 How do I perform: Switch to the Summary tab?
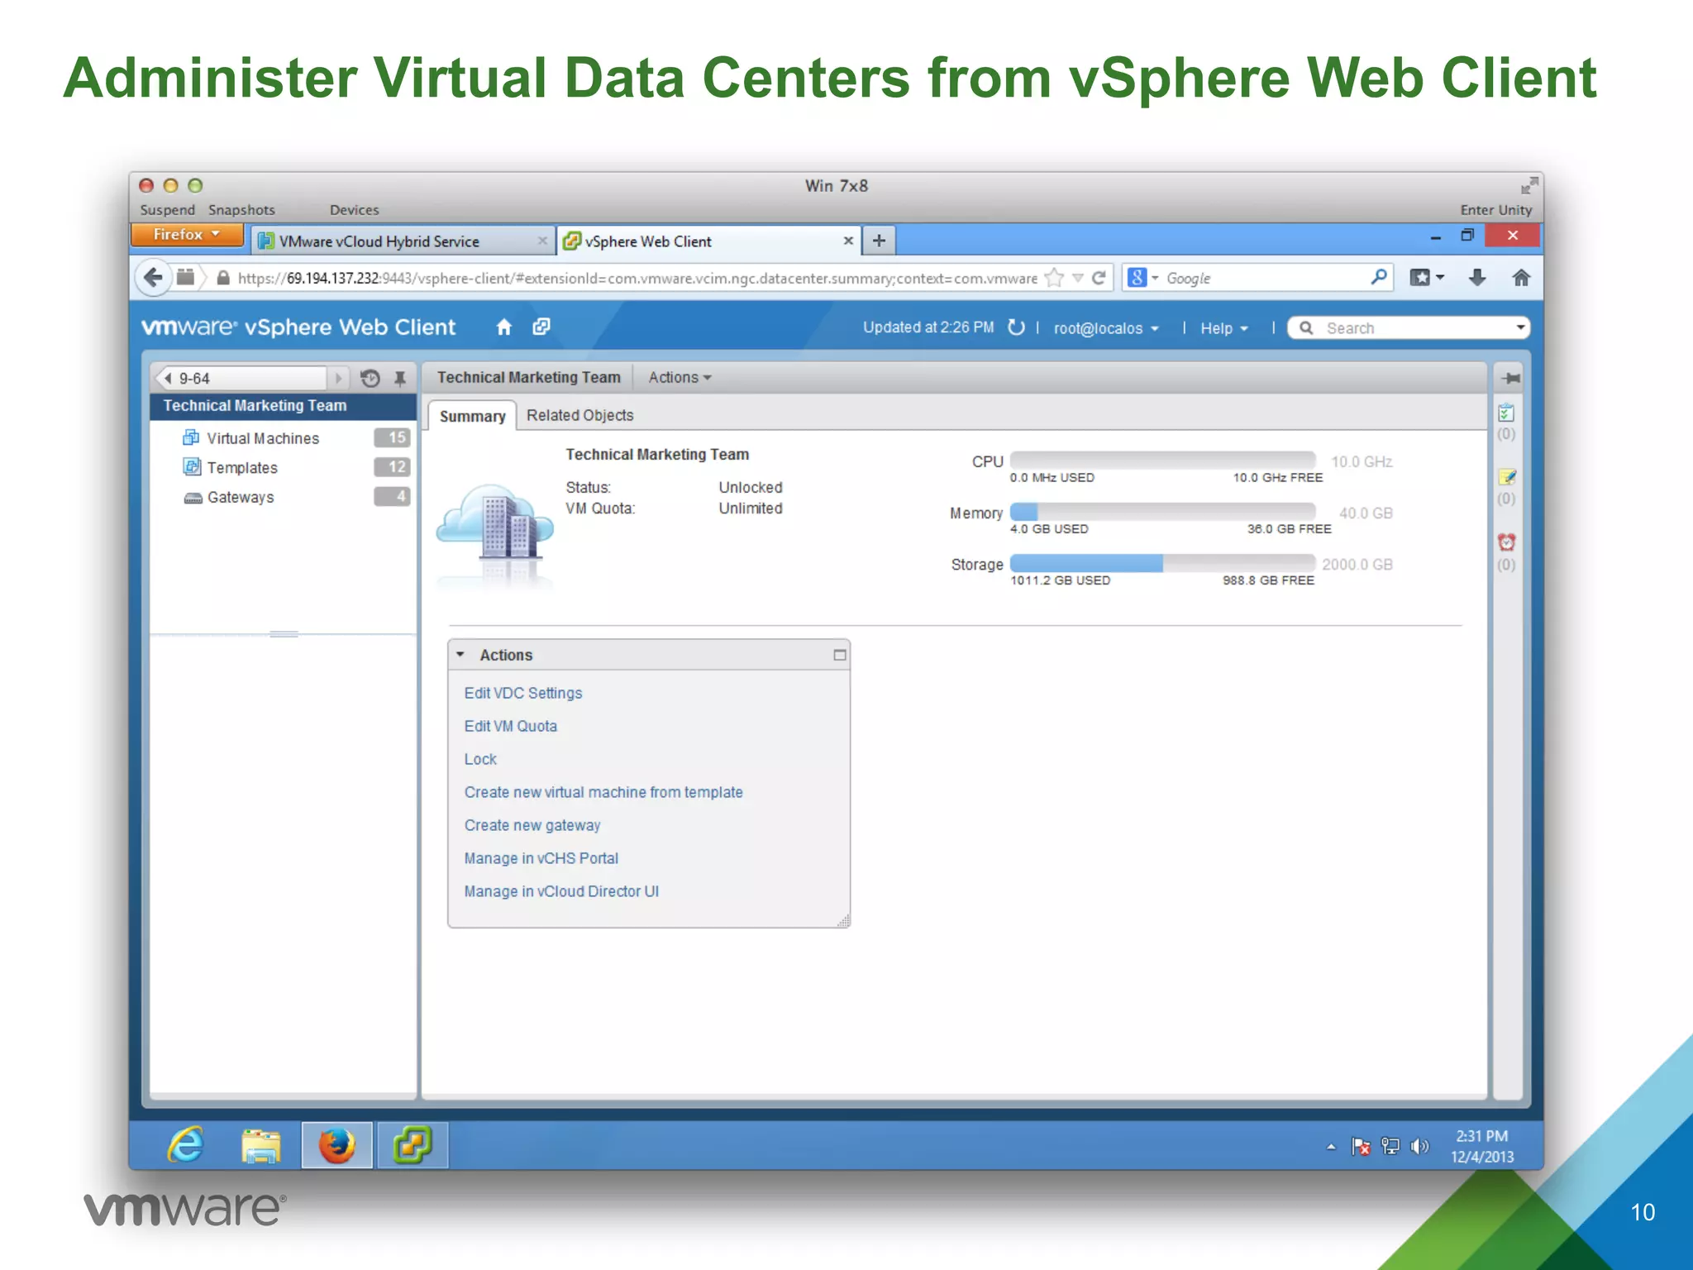[472, 416]
